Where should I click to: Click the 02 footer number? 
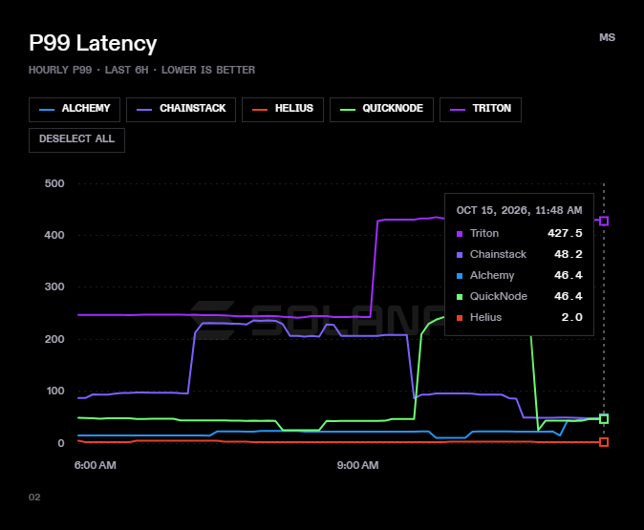[34, 498]
